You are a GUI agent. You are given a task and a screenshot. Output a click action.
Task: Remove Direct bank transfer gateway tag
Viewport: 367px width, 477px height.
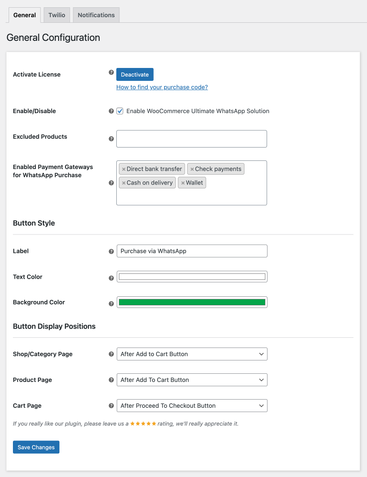(x=124, y=169)
